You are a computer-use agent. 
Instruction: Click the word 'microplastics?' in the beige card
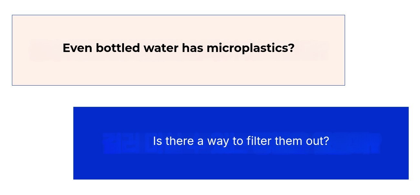tap(250, 48)
